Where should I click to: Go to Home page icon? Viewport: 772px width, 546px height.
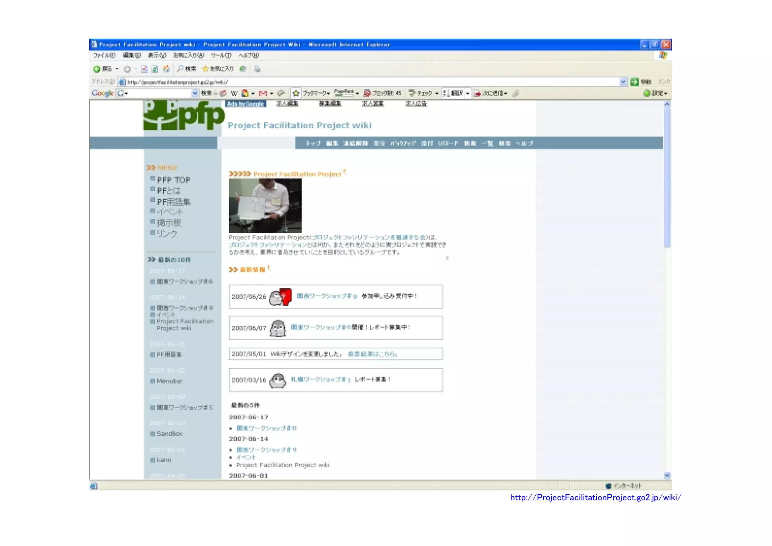pyautogui.click(x=166, y=69)
